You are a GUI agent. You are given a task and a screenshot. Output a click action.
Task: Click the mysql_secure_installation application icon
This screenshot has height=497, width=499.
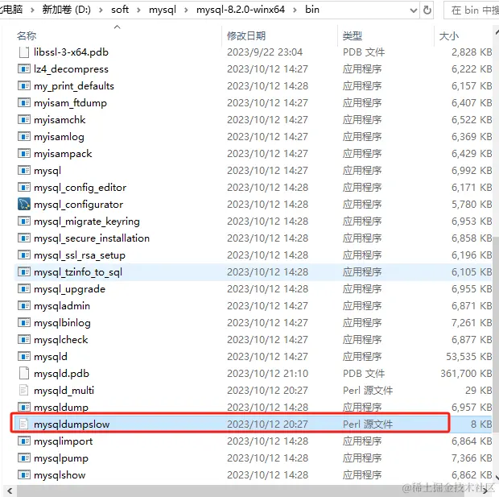pos(24,238)
